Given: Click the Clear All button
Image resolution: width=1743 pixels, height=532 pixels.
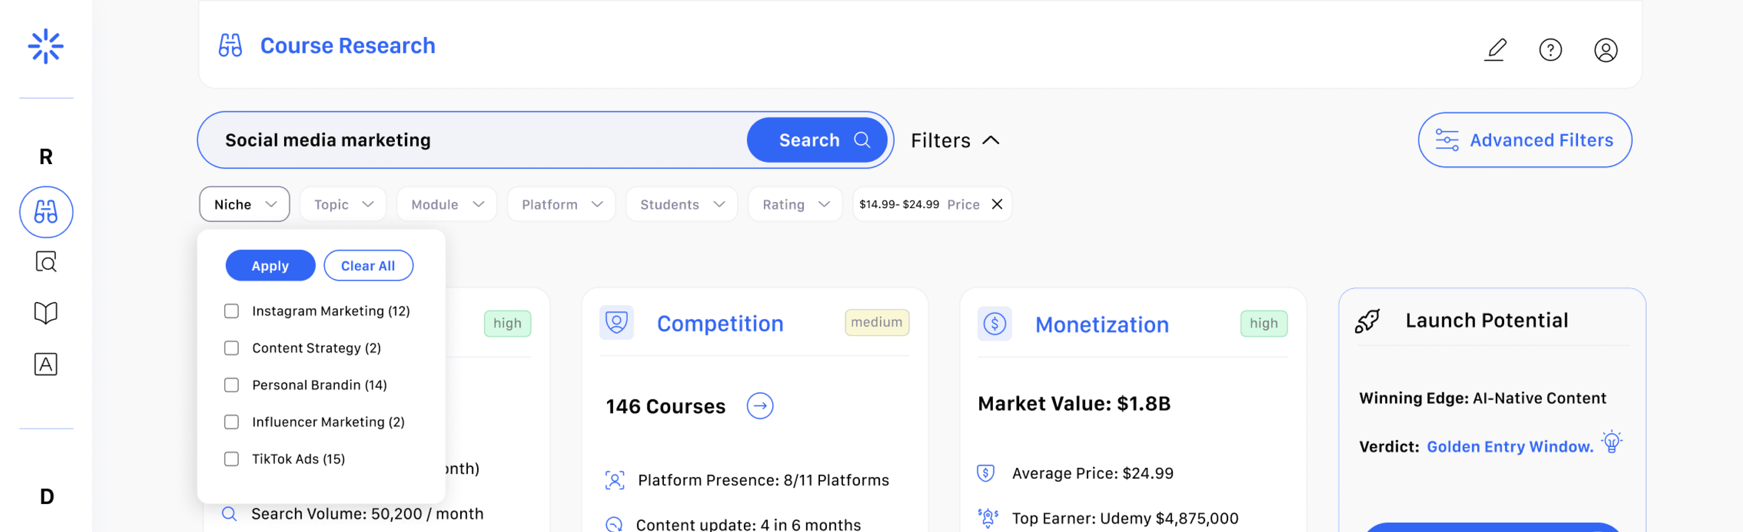Looking at the screenshot, I should tap(367, 266).
